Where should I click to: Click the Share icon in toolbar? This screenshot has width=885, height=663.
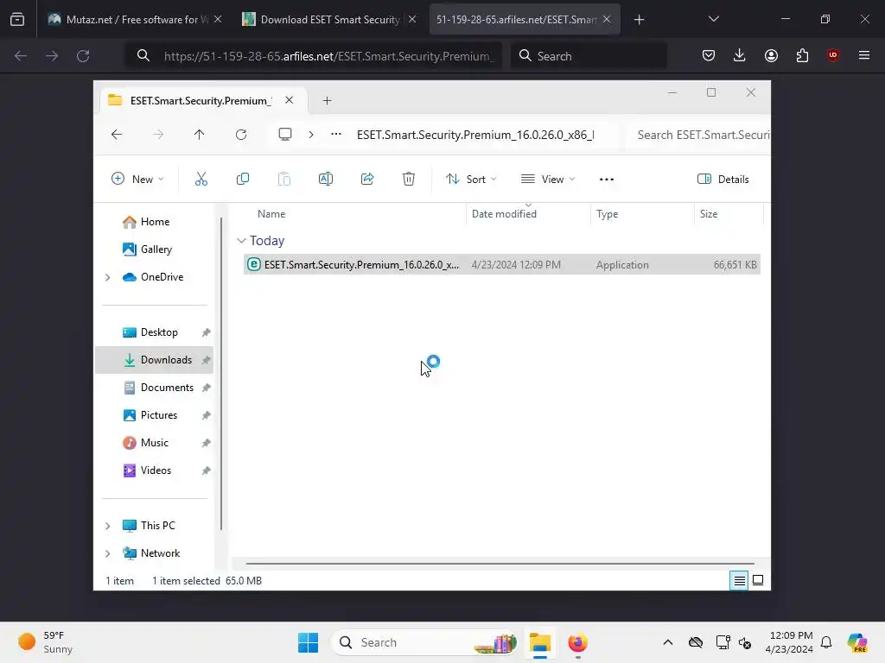tap(367, 180)
